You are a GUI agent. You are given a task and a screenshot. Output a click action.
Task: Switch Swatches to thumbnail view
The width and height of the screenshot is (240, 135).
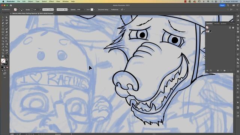(x=233, y=28)
